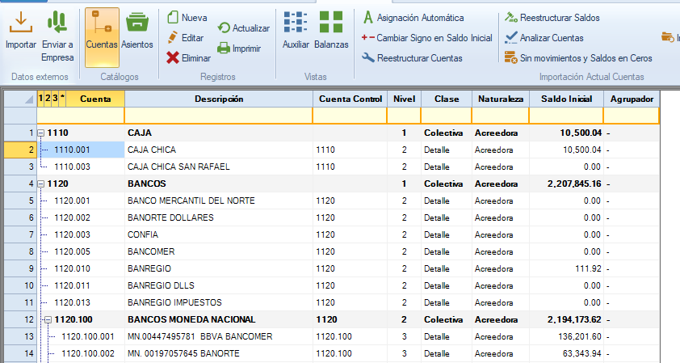Collapse the 1120.100 BANCOS MONEDA NACIONAL node
The height and width of the screenshot is (363, 680).
[48, 319]
